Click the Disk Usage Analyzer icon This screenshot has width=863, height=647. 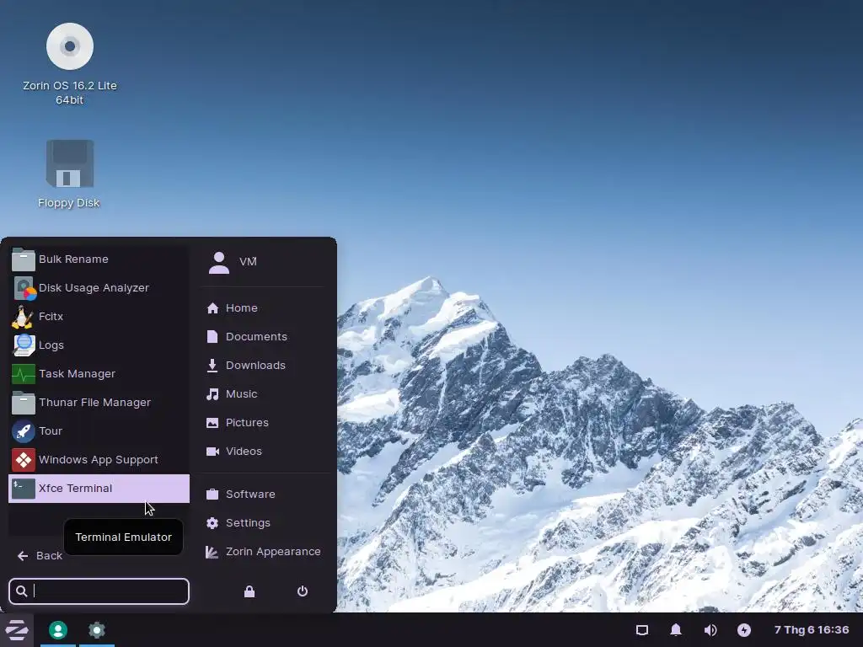point(24,288)
